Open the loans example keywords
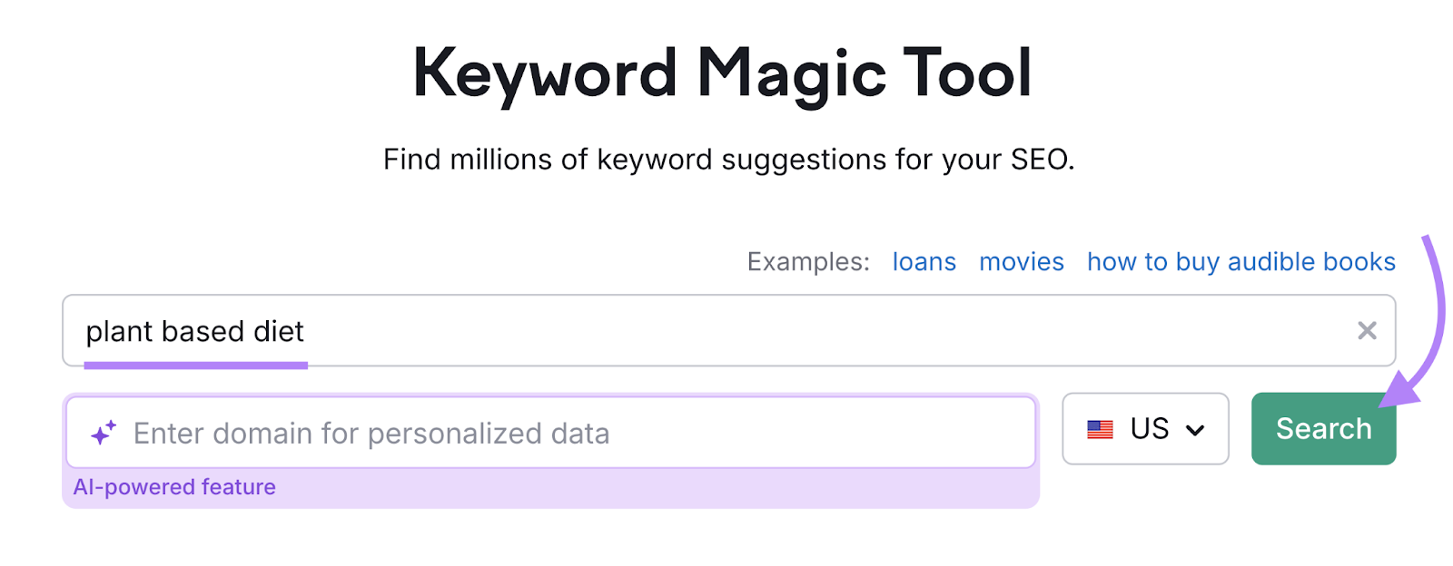The height and width of the screenshot is (566, 1453). pyautogui.click(x=924, y=262)
